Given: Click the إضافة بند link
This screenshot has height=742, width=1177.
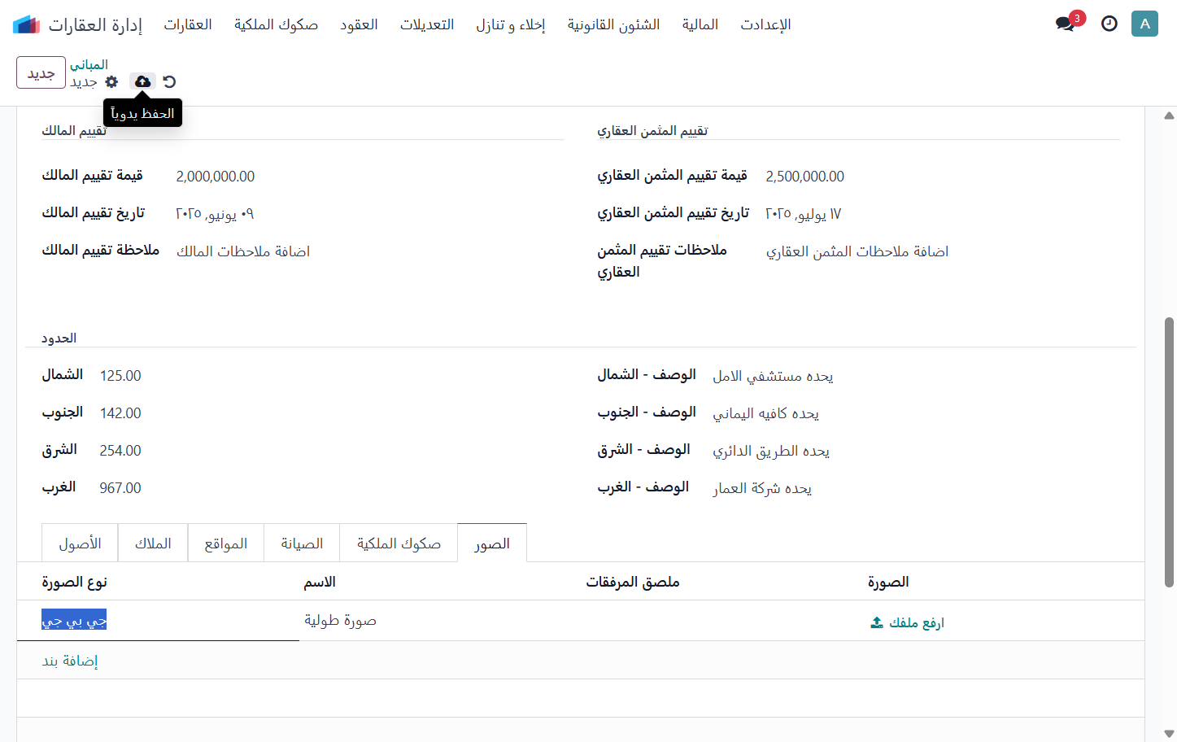Looking at the screenshot, I should point(70,661).
